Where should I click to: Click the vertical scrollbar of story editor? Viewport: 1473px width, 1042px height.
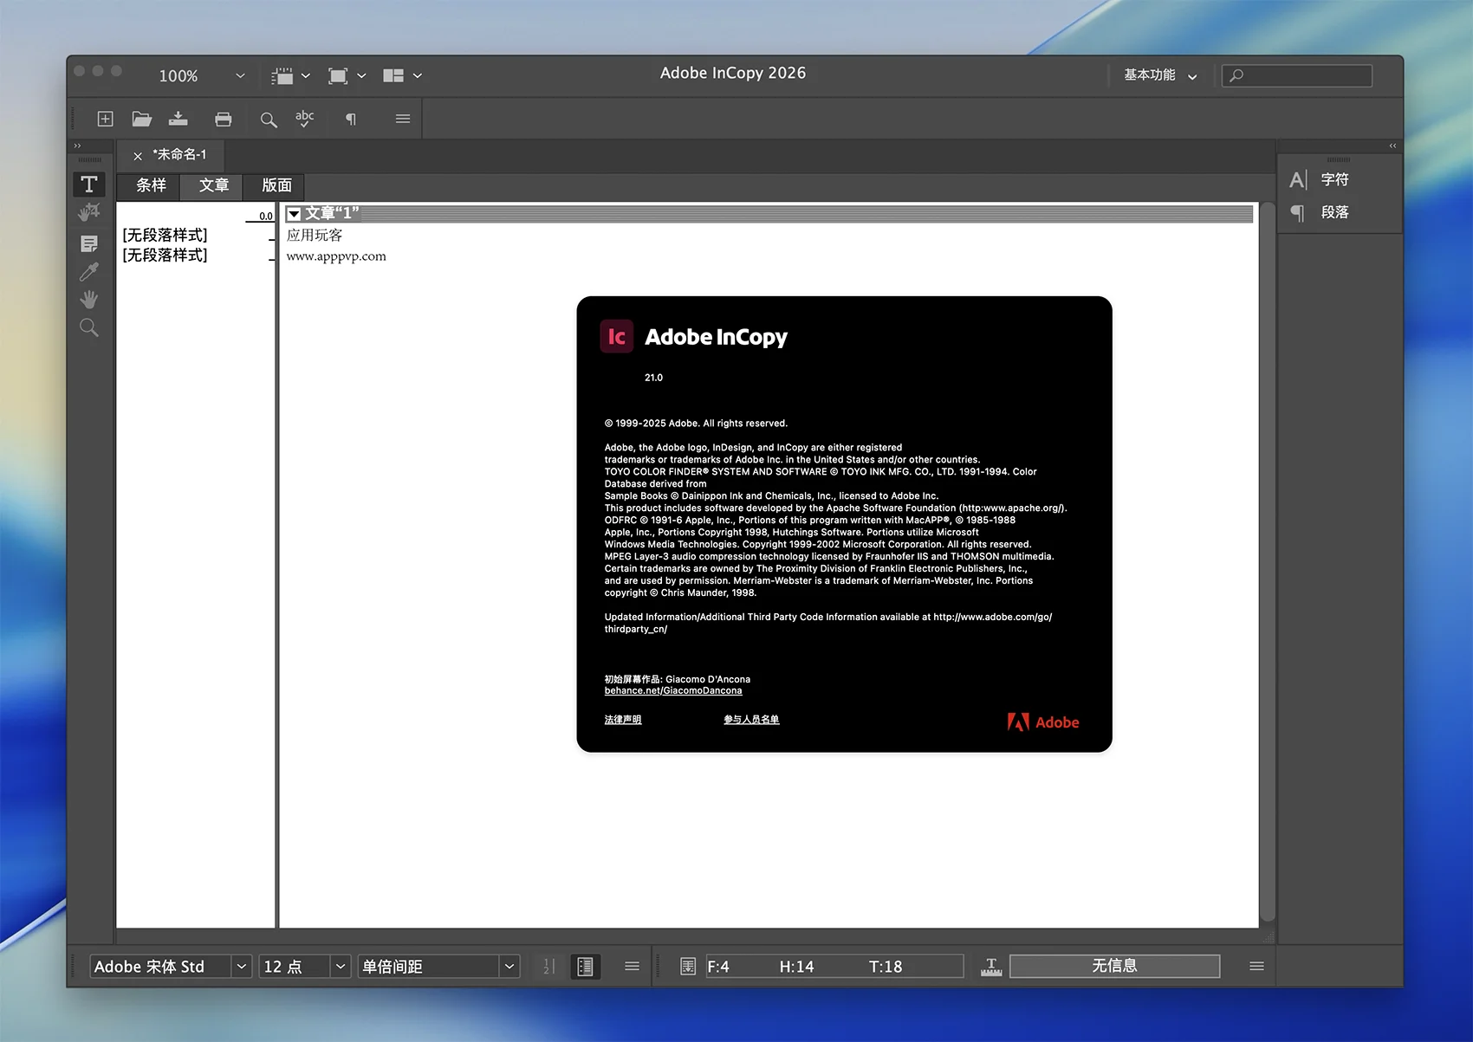[1268, 563]
